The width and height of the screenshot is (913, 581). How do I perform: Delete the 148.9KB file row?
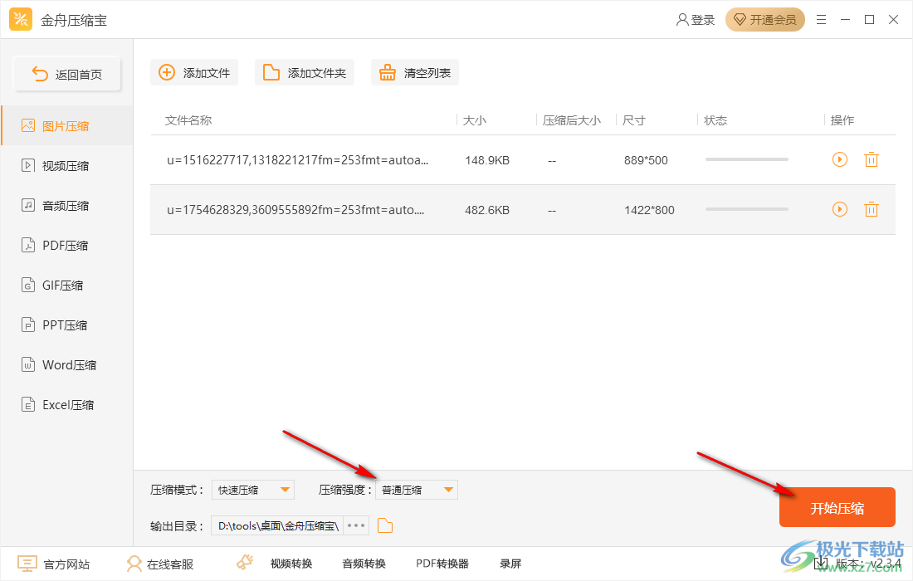pos(871,159)
